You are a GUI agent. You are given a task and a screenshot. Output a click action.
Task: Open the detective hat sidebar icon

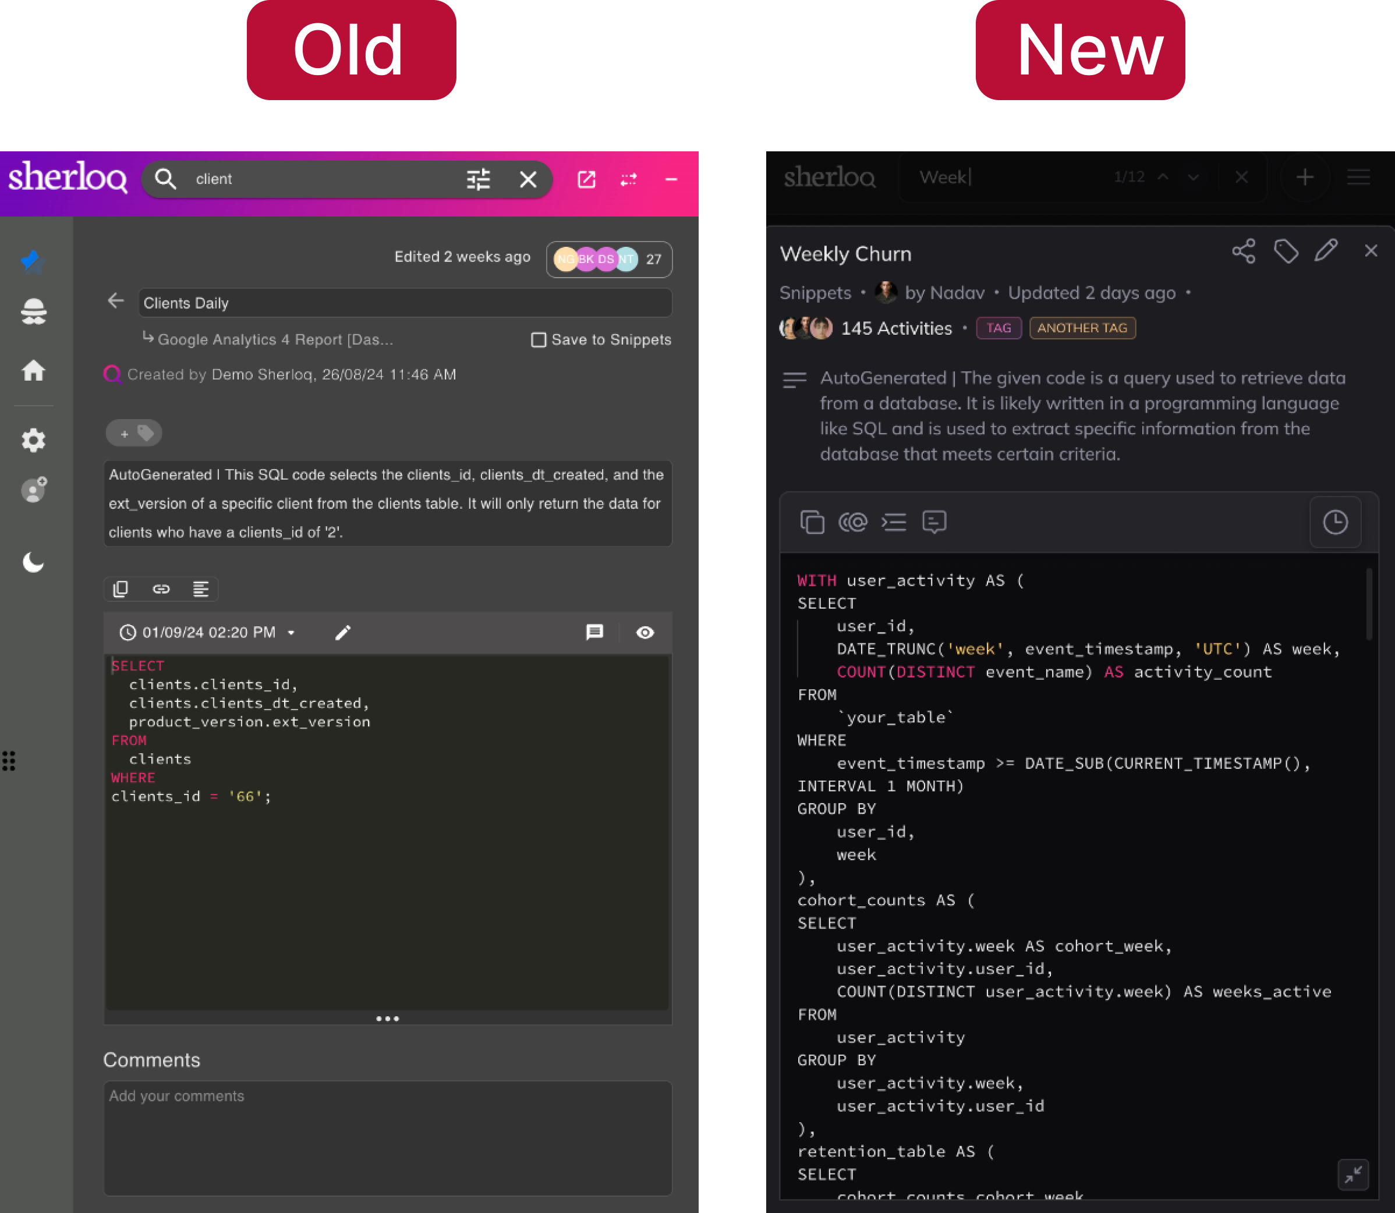pyautogui.click(x=33, y=312)
